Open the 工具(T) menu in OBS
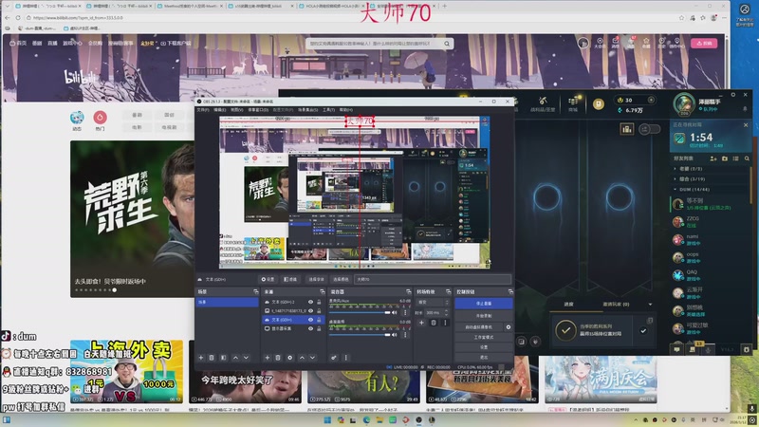The image size is (759, 427). [328, 110]
